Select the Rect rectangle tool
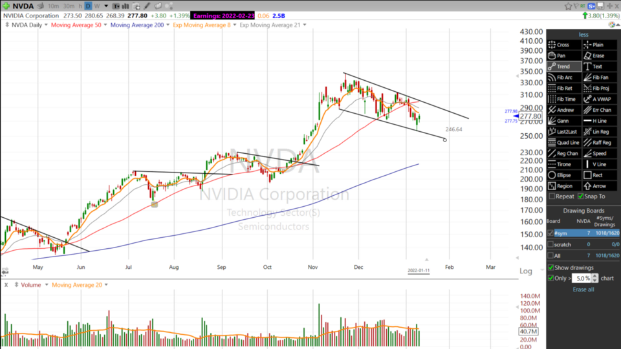This screenshot has height=349, width=621. [x=600, y=175]
